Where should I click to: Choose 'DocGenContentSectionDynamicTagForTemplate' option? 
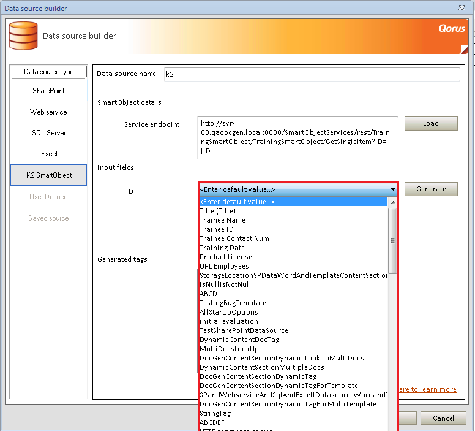[293, 386]
